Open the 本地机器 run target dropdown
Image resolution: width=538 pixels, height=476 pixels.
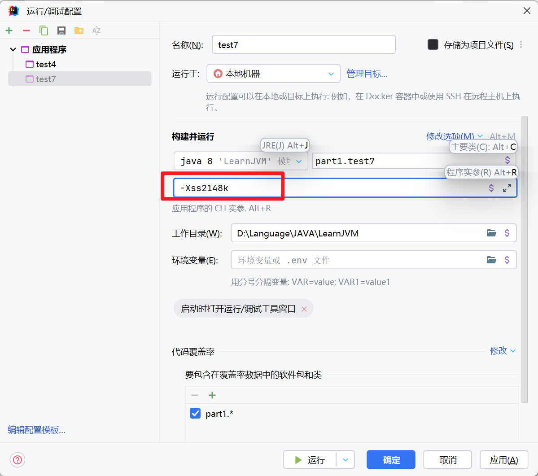tap(331, 74)
